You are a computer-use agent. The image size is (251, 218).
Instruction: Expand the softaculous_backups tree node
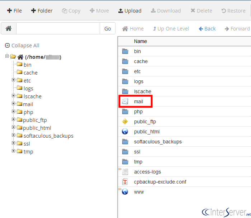pos(14,135)
